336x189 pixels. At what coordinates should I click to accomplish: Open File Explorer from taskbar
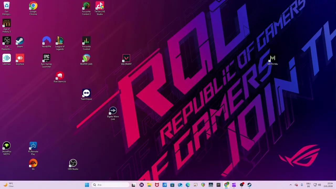[149, 185]
